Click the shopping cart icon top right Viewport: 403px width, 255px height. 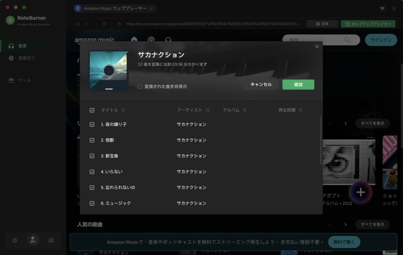click(382, 9)
